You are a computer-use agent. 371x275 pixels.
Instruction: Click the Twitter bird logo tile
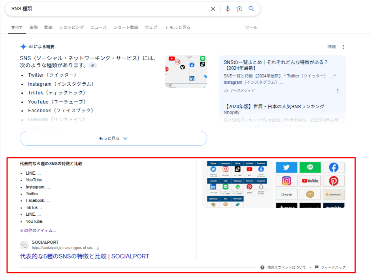click(x=286, y=167)
